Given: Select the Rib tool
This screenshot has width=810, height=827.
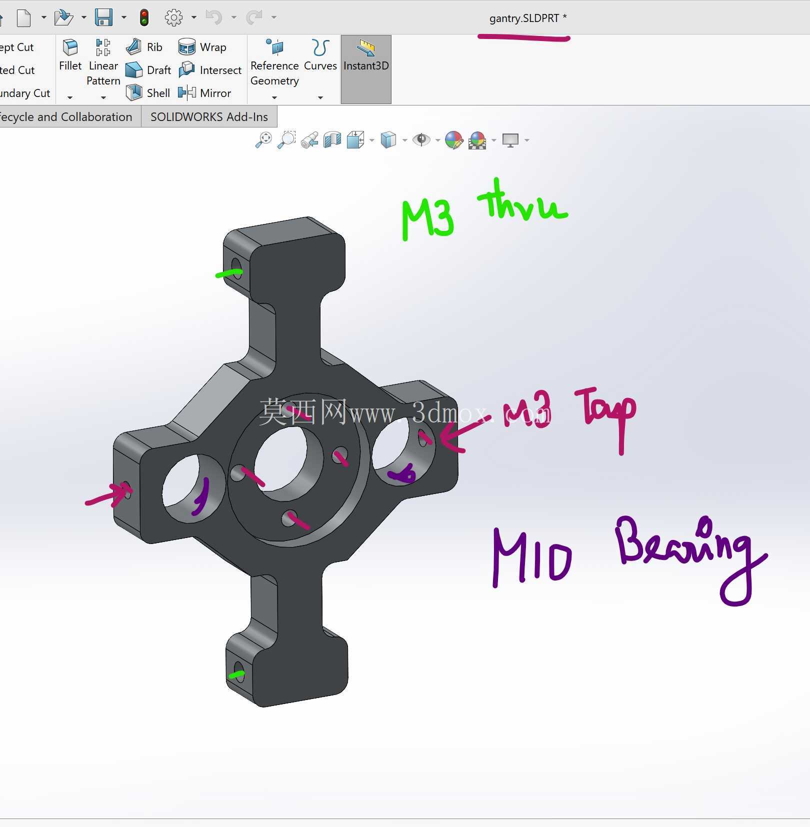Looking at the screenshot, I should coord(144,47).
